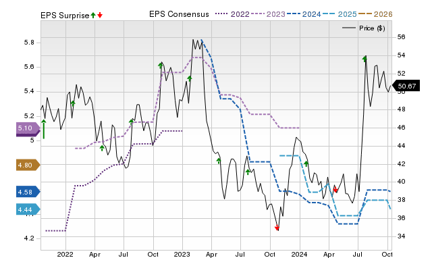Click the 2022 label on the time axis
This screenshot has width=432, height=258.
click(65, 254)
